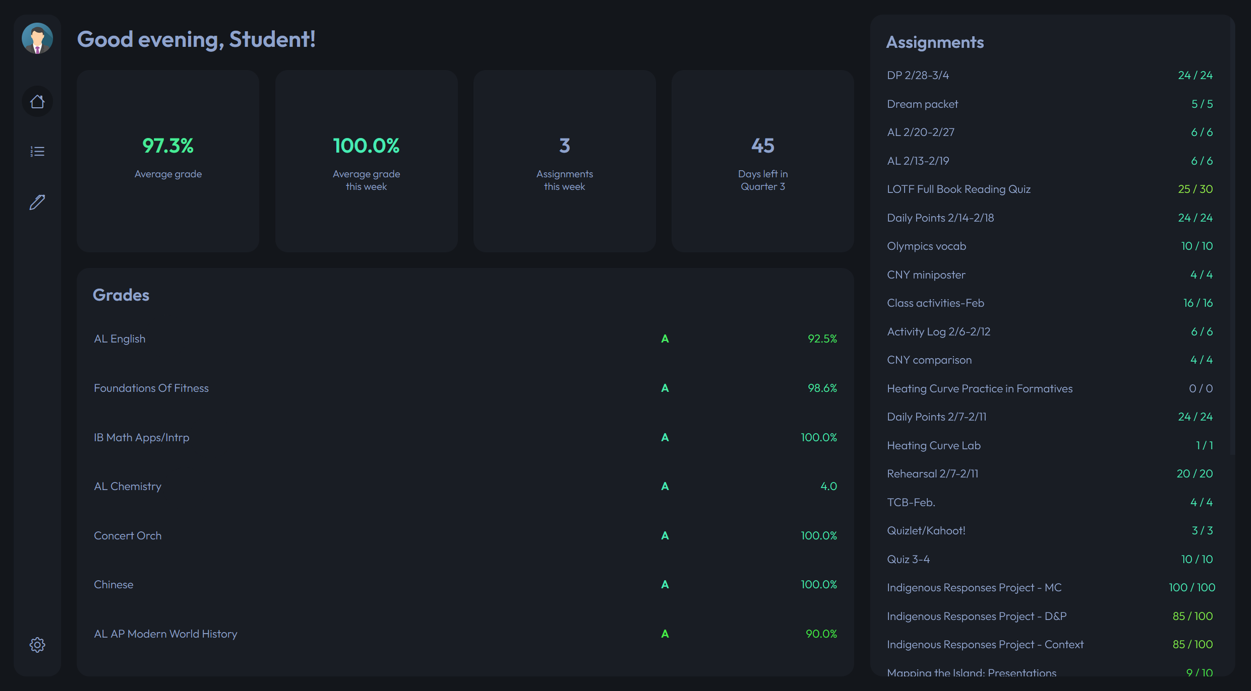Select the Home icon in the sidebar
The height and width of the screenshot is (691, 1251).
pyautogui.click(x=37, y=102)
